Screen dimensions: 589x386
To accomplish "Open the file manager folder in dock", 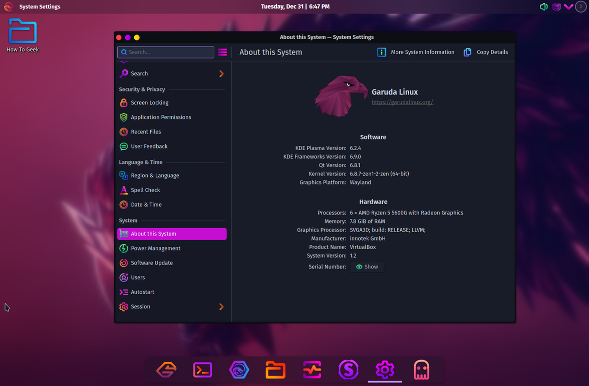I will point(275,370).
